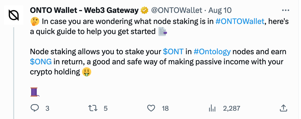301x119 pixels.
Task: Click the thread spool emoji
Action: coord(34,92)
